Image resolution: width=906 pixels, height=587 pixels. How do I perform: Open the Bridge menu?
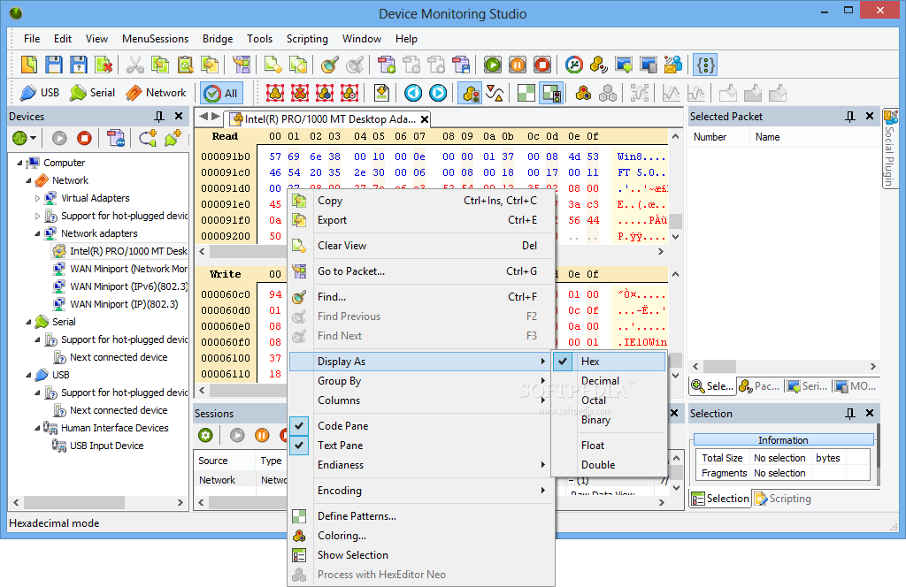pyautogui.click(x=218, y=39)
